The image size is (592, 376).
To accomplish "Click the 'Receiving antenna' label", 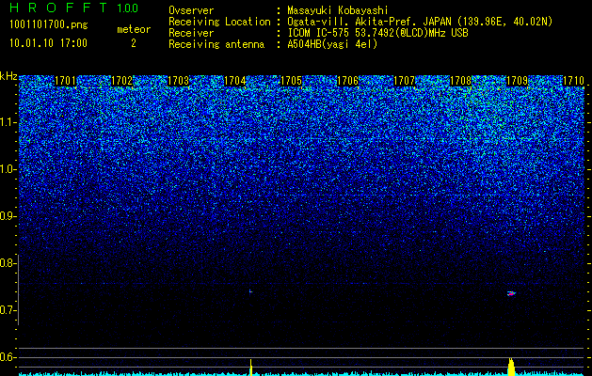I will tap(216, 44).
